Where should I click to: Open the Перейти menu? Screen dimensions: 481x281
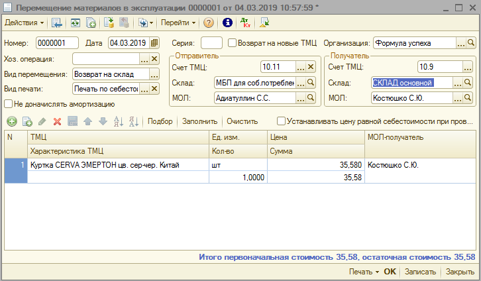[x=178, y=23]
